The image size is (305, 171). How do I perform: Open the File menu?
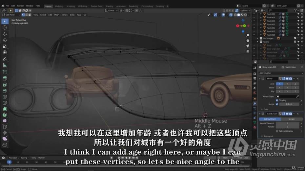(x=7, y=6)
